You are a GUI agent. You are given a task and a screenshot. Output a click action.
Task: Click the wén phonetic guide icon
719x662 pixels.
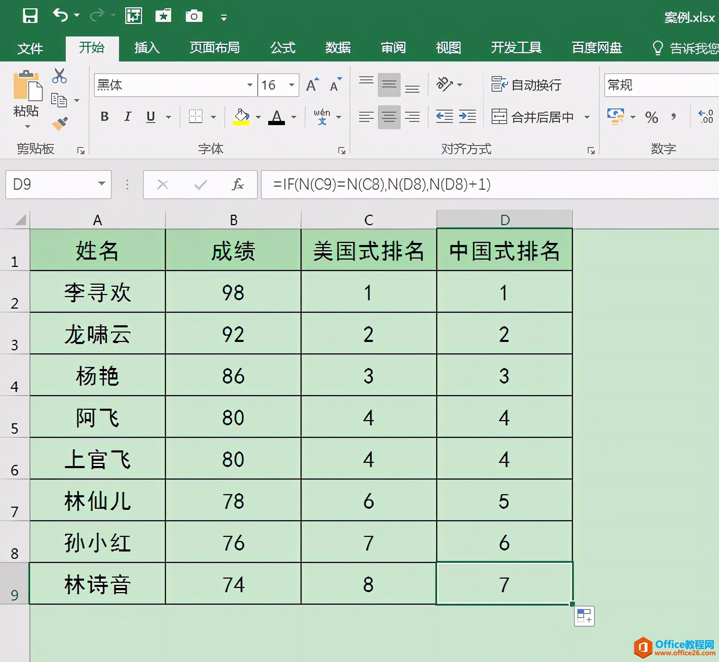point(322,117)
